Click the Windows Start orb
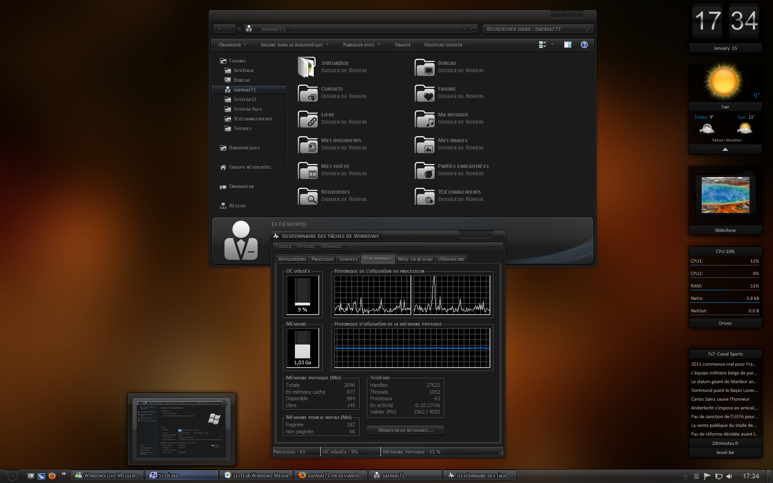 pyautogui.click(x=12, y=476)
